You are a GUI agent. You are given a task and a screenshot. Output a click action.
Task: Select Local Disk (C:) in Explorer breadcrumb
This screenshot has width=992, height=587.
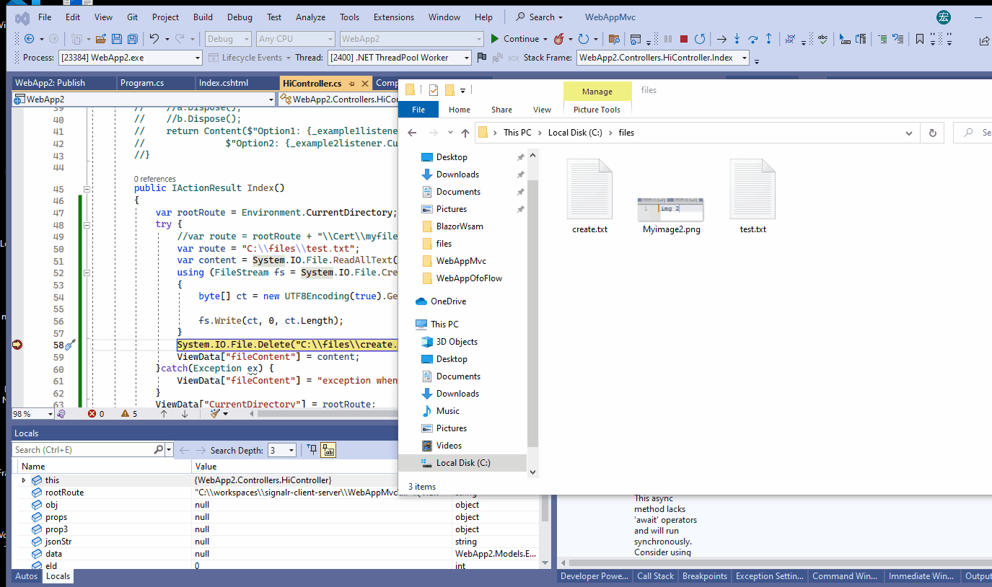574,133
